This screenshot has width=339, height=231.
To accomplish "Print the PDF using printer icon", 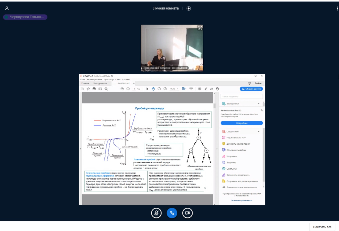I will (x=94, y=89).
